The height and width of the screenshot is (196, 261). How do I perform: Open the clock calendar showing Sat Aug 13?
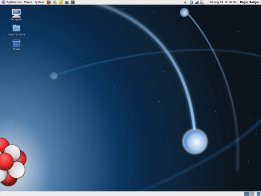(x=223, y=2)
